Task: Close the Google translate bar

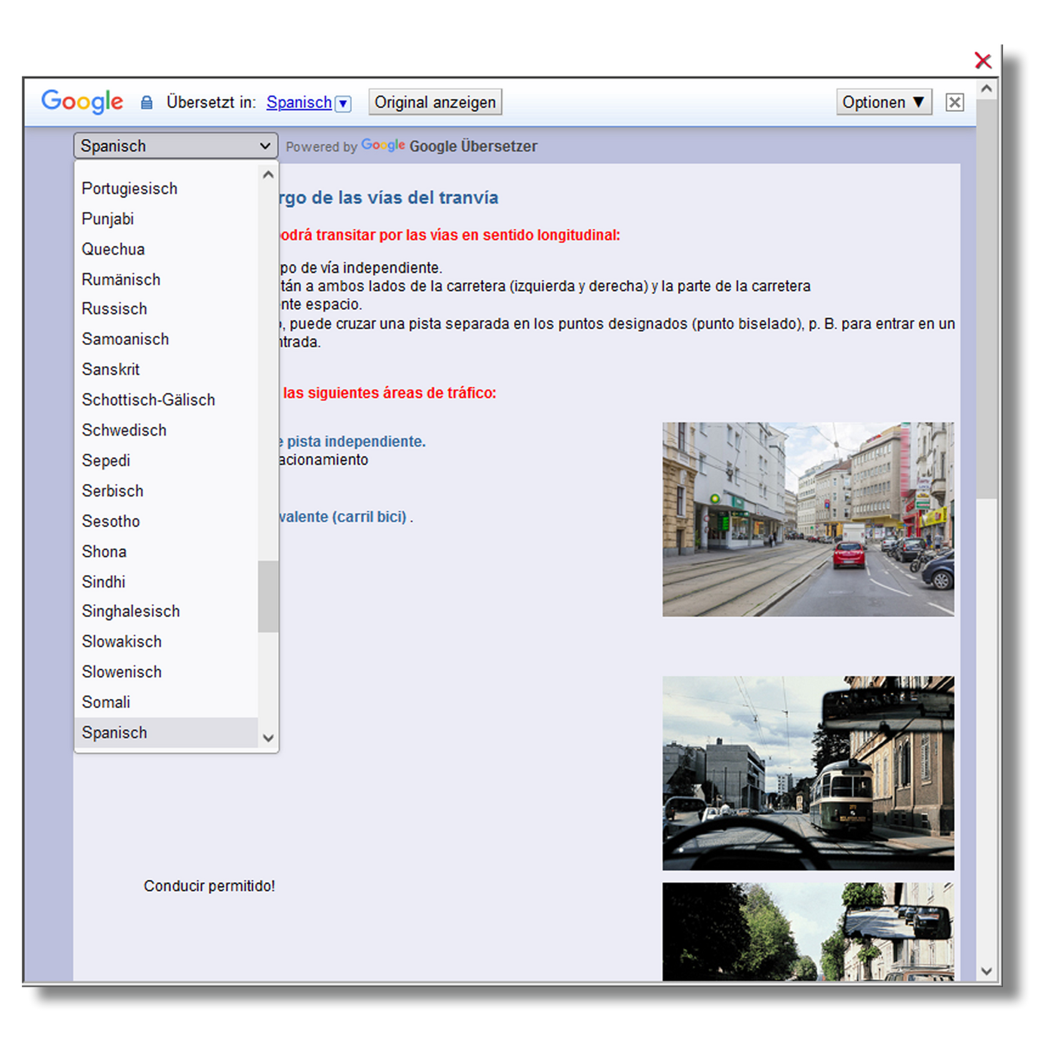Action: (954, 102)
